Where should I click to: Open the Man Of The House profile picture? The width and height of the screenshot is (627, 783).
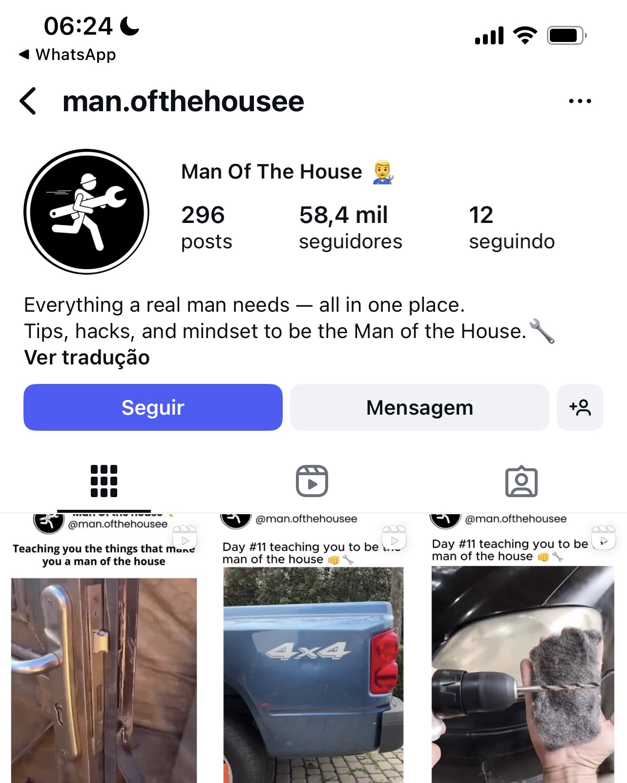point(86,212)
